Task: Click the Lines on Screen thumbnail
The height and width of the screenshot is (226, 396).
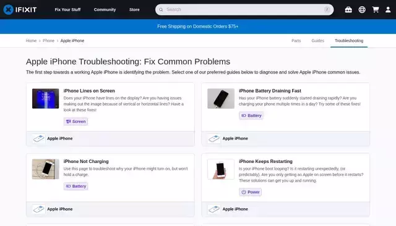Action: pyautogui.click(x=45, y=99)
